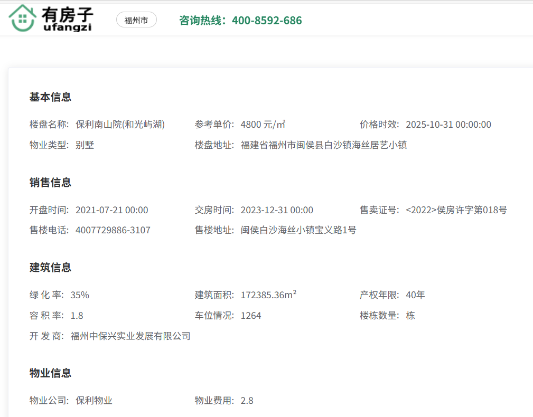This screenshot has height=417, width=533.
Task: Click the sales phone 4007729886-3107
Action: (113, 231)
